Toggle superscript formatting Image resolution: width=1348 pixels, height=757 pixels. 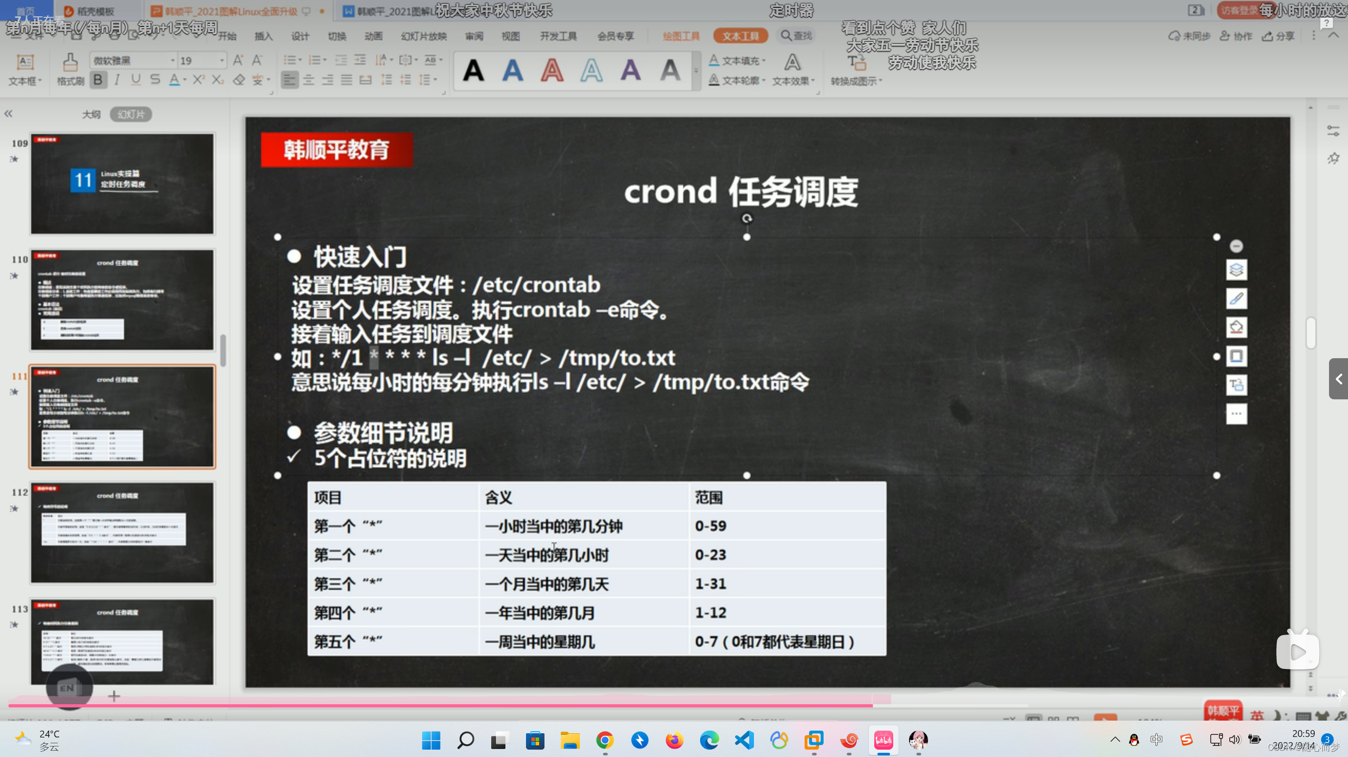pyautogui.click(x=198, y=80)
